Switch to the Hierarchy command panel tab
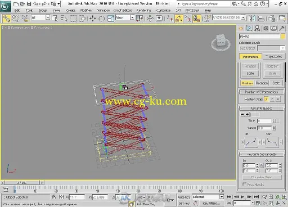The height and width of the screenshot is (207, 288). click(x=257, y=29)
